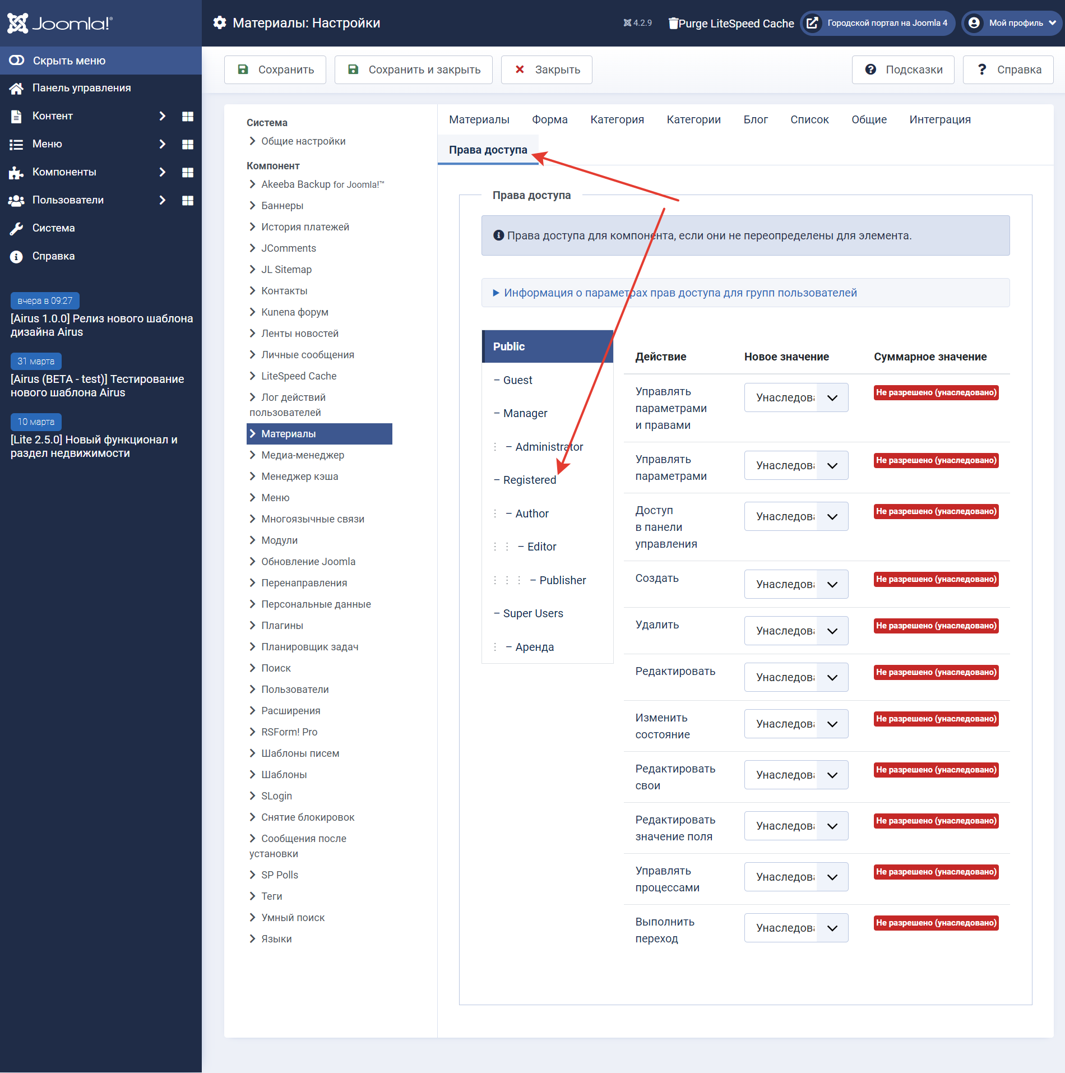Open Плагины component settings link
Screen dimensions: 1065x1073
282,626
